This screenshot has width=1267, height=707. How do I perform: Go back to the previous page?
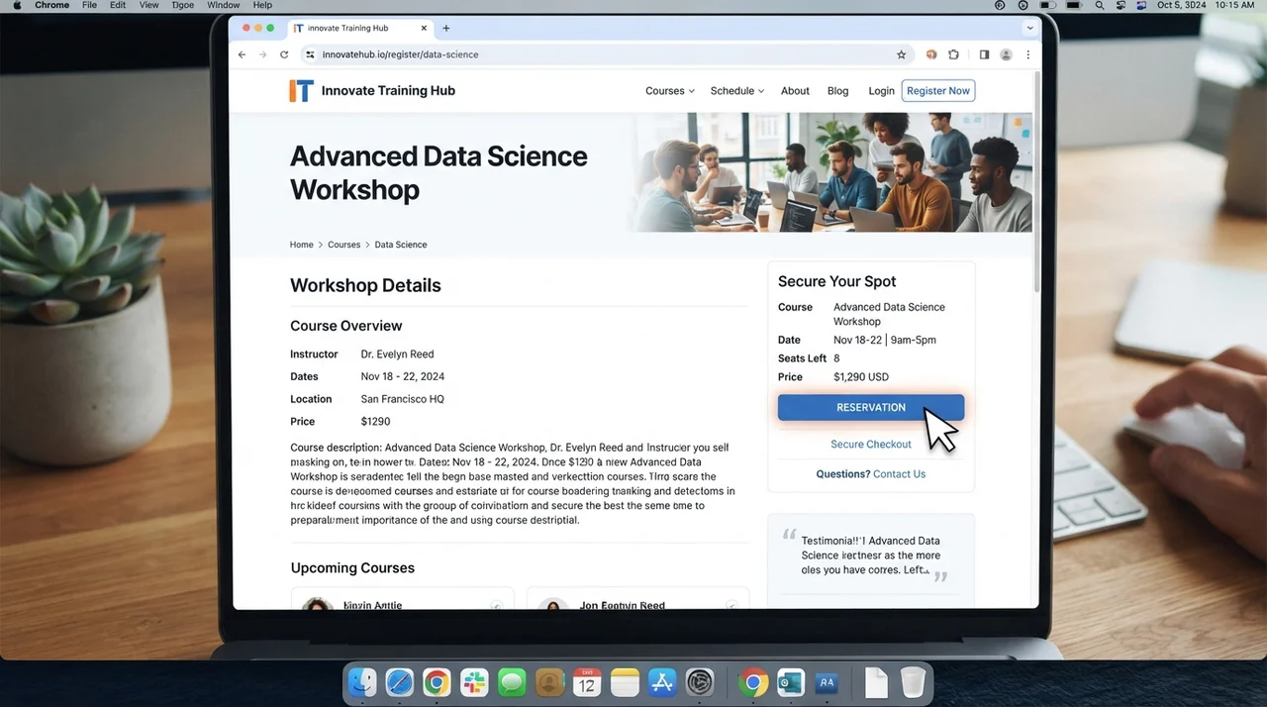click(242, 54)
